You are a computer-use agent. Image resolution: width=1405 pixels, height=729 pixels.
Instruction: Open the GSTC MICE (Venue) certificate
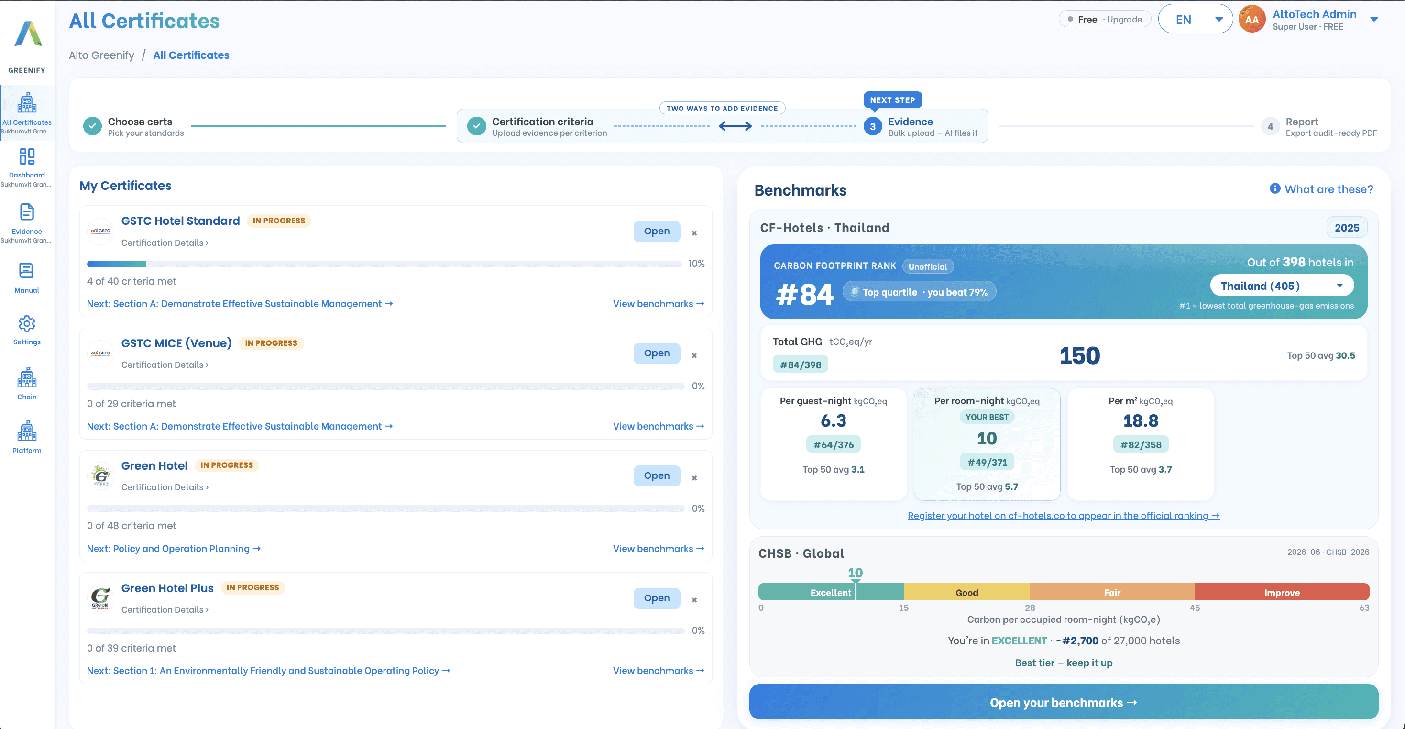657,353
